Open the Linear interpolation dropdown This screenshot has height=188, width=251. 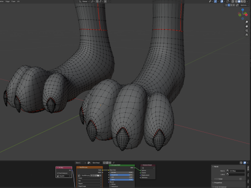tap(90, 178)
